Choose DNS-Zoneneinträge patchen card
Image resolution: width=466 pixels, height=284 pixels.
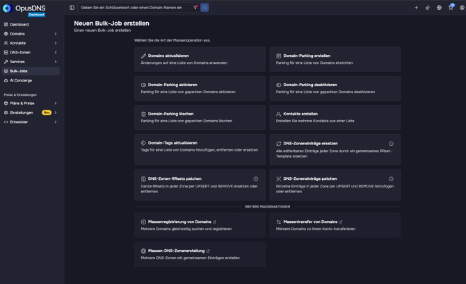pos(335,185)
